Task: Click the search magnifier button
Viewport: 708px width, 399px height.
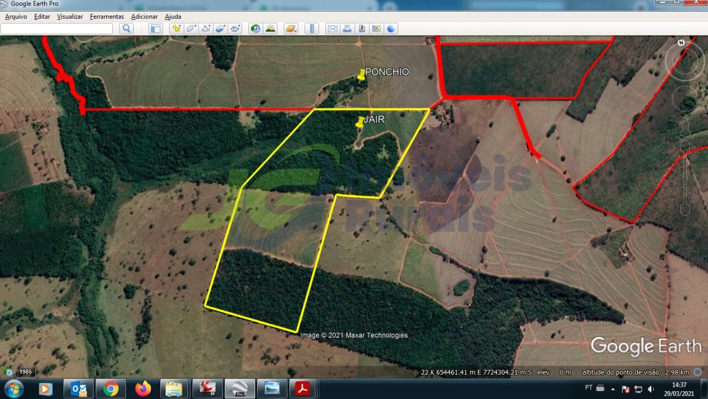Action: pyautogui.click(x=127, y=29)
